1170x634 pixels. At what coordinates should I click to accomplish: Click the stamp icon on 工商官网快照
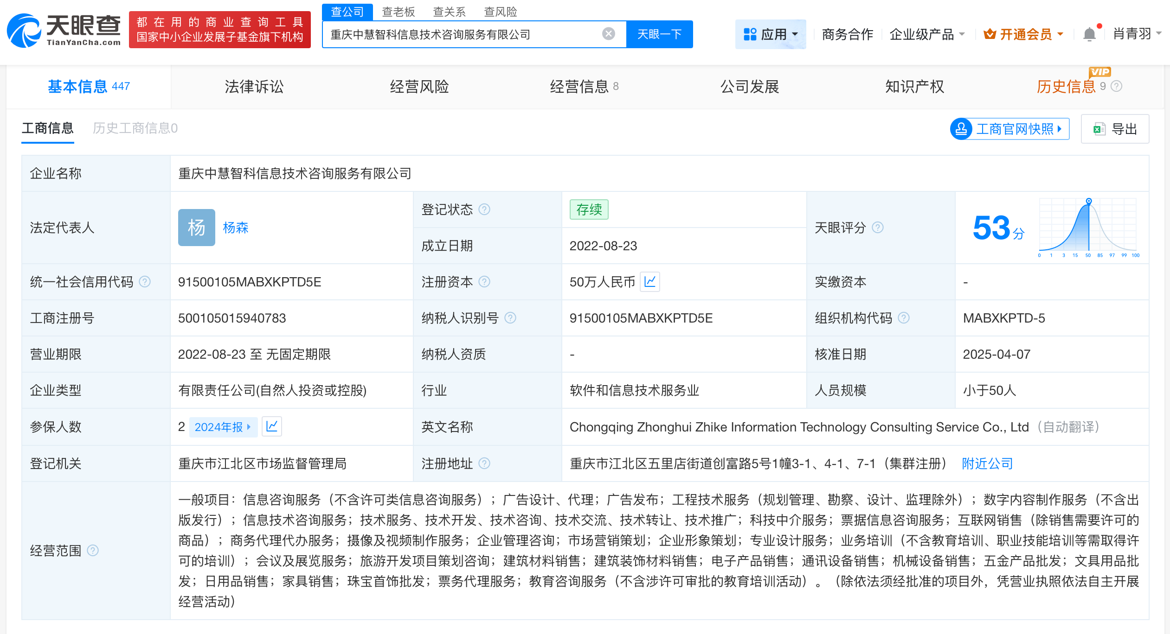coord(962,129)
